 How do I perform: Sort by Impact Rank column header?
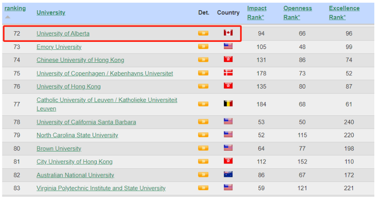click(257, 13)
